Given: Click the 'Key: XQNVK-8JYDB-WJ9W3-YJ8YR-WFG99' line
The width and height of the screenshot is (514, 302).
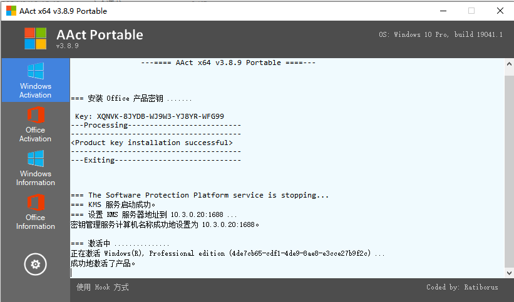Looking at the screenshot, I should [150, 116].
